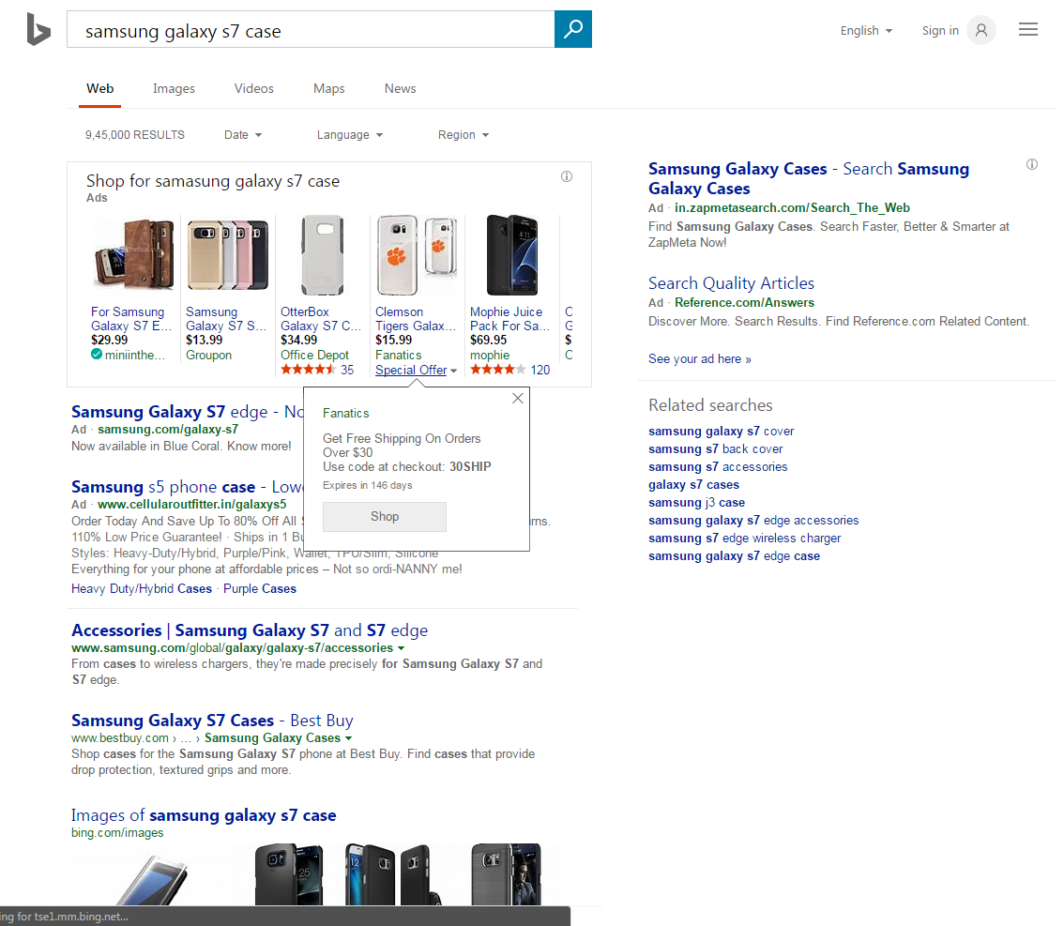Viewport: 1064px width, 926px height.
Task: Select 'samsung galaxy s7 edge accessories' search
Action: tap(753, 521)
